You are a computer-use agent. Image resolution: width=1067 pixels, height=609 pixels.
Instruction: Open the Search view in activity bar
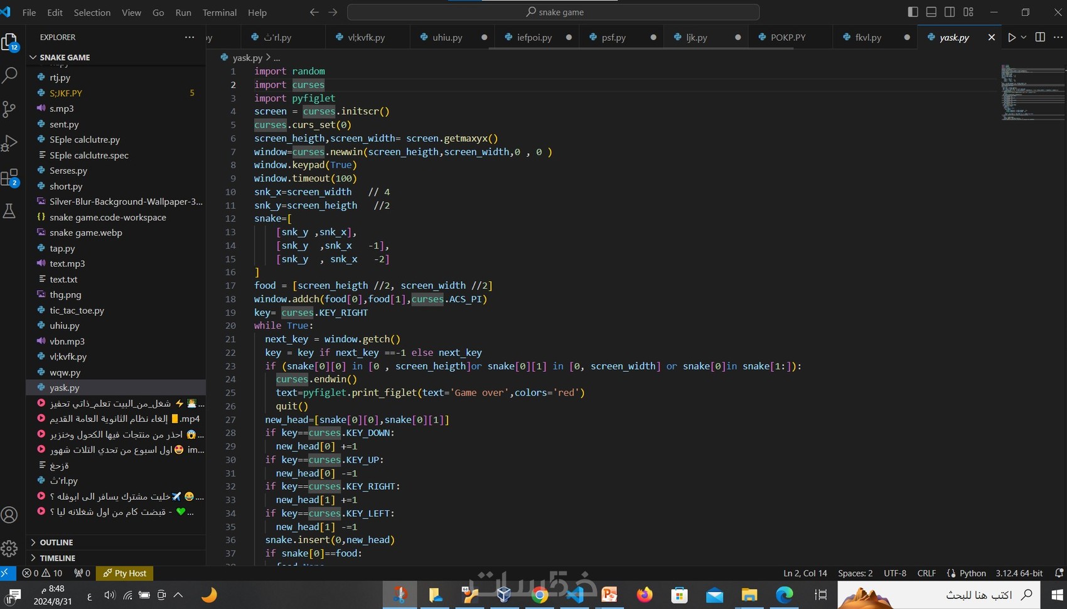point(9,75)
